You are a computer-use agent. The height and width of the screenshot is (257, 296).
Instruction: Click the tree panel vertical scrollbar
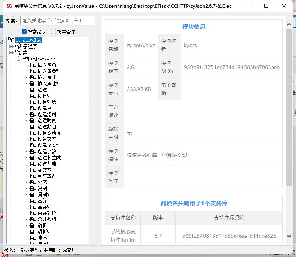pos(92,73)
